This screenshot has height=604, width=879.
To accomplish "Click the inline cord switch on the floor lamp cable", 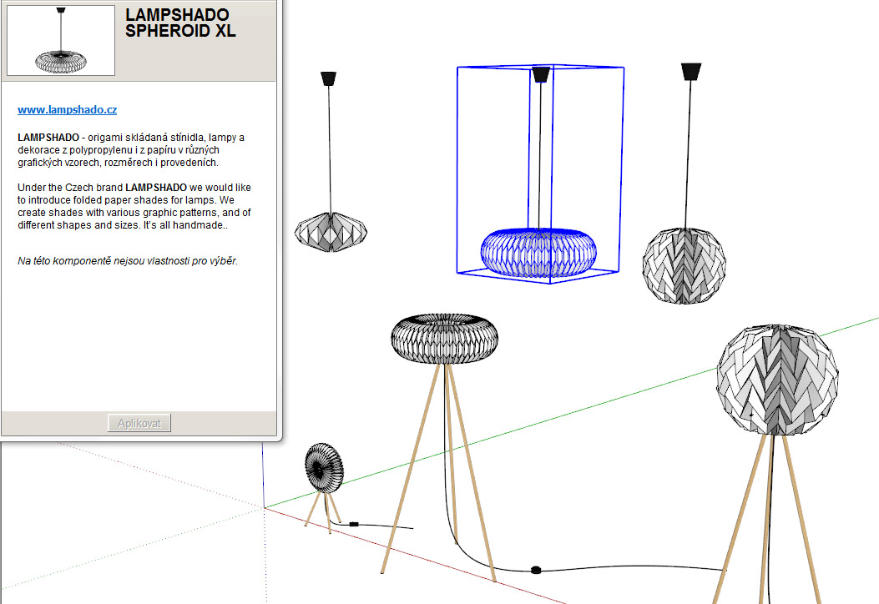I will point(536,571).
